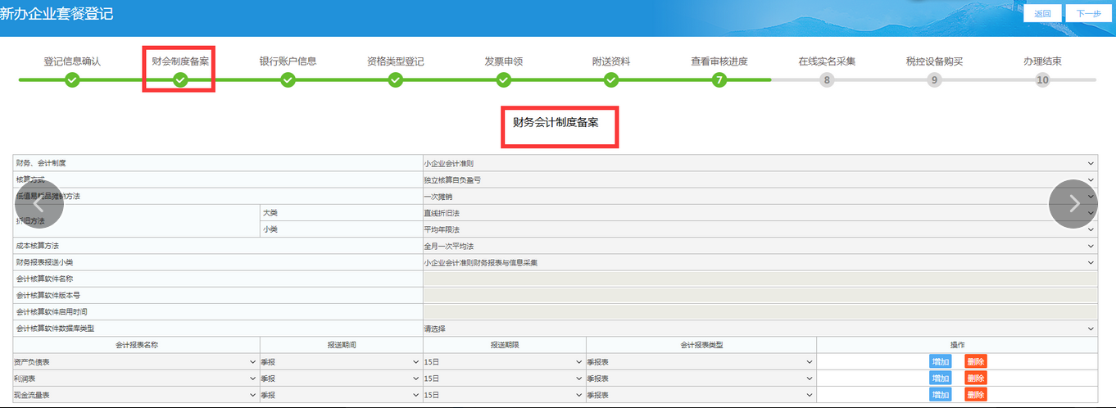Open the 核算方式 dropdown (独立核算自负盈亏)
Image resolution: width=1116 pixels, height=408 pixels.
[x=760, y=180]
